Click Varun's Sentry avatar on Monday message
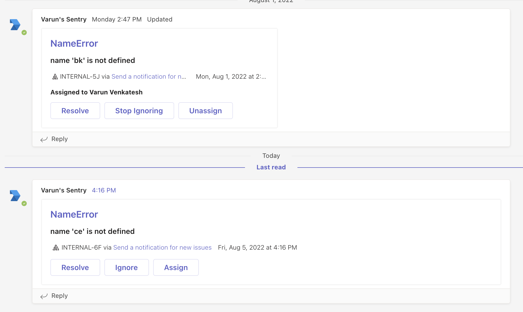Viewport: 523px width, 312px height. [15, 25]
